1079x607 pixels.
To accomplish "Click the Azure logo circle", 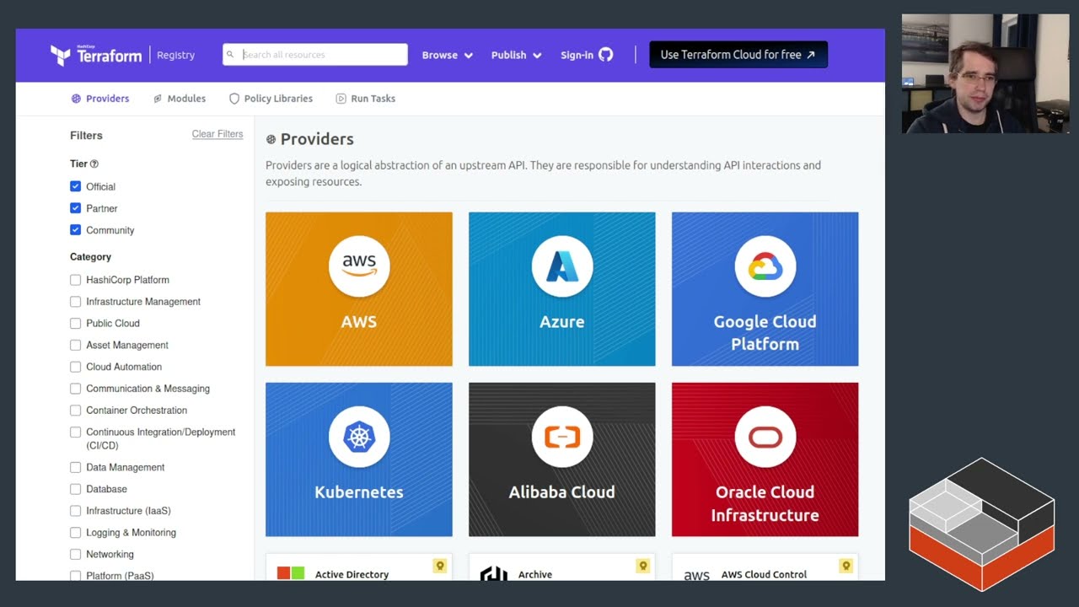I will pos(562,266).
